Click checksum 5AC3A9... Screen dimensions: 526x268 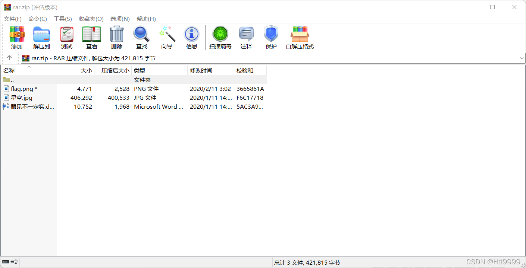tap(250, 106)
